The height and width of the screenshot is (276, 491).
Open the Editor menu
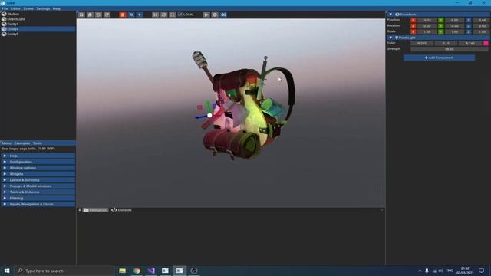(15, 8)
